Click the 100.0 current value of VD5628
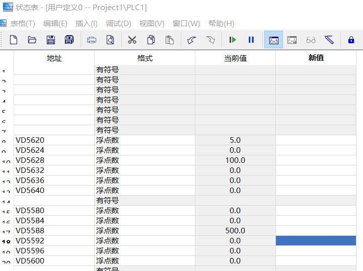363x271 pixels. pos(235,160)
